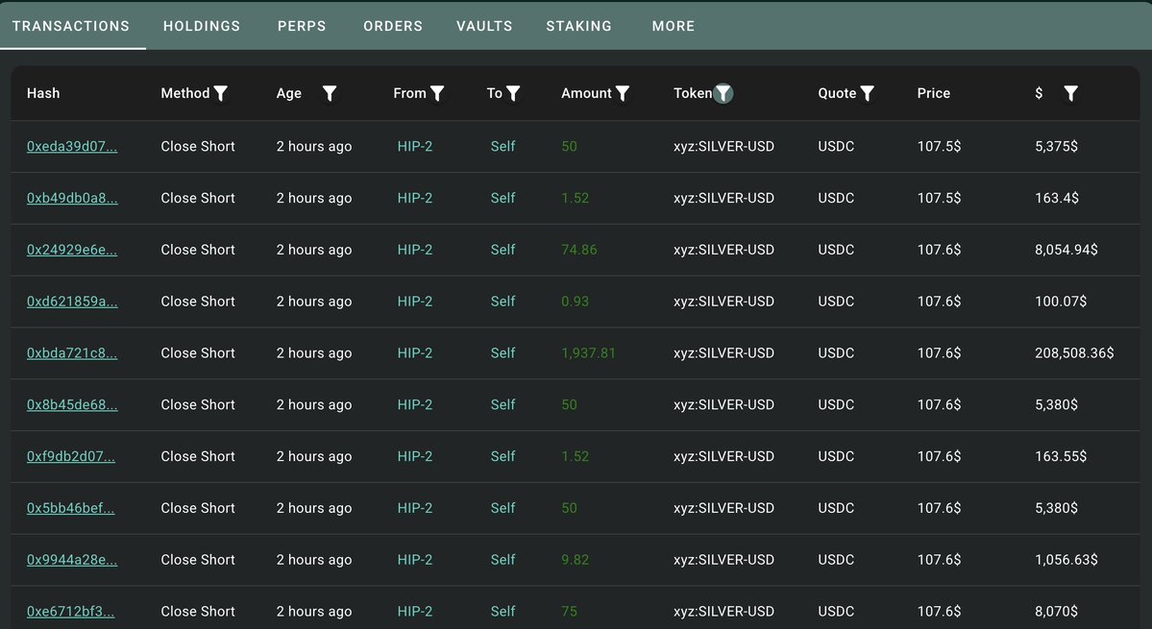Click HIP-2 sender in first row
The height and width of the screenshot is (629, 1152).
pos(415,147)
